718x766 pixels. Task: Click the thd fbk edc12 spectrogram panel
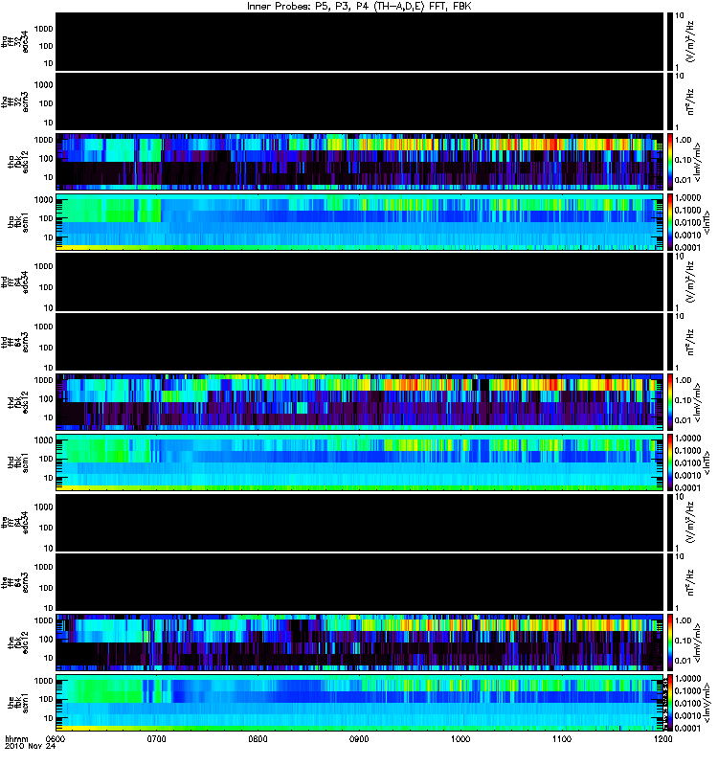pyautogui.click(x=360, y=402)
